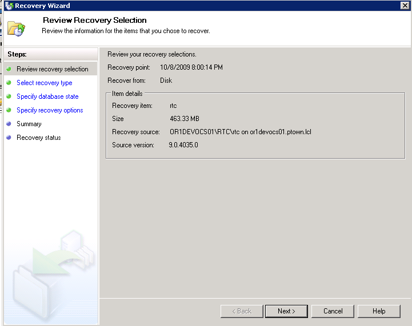Viewport: 412px width, 326px height.
Task: Go to Specify database state step
Action: 47,96
